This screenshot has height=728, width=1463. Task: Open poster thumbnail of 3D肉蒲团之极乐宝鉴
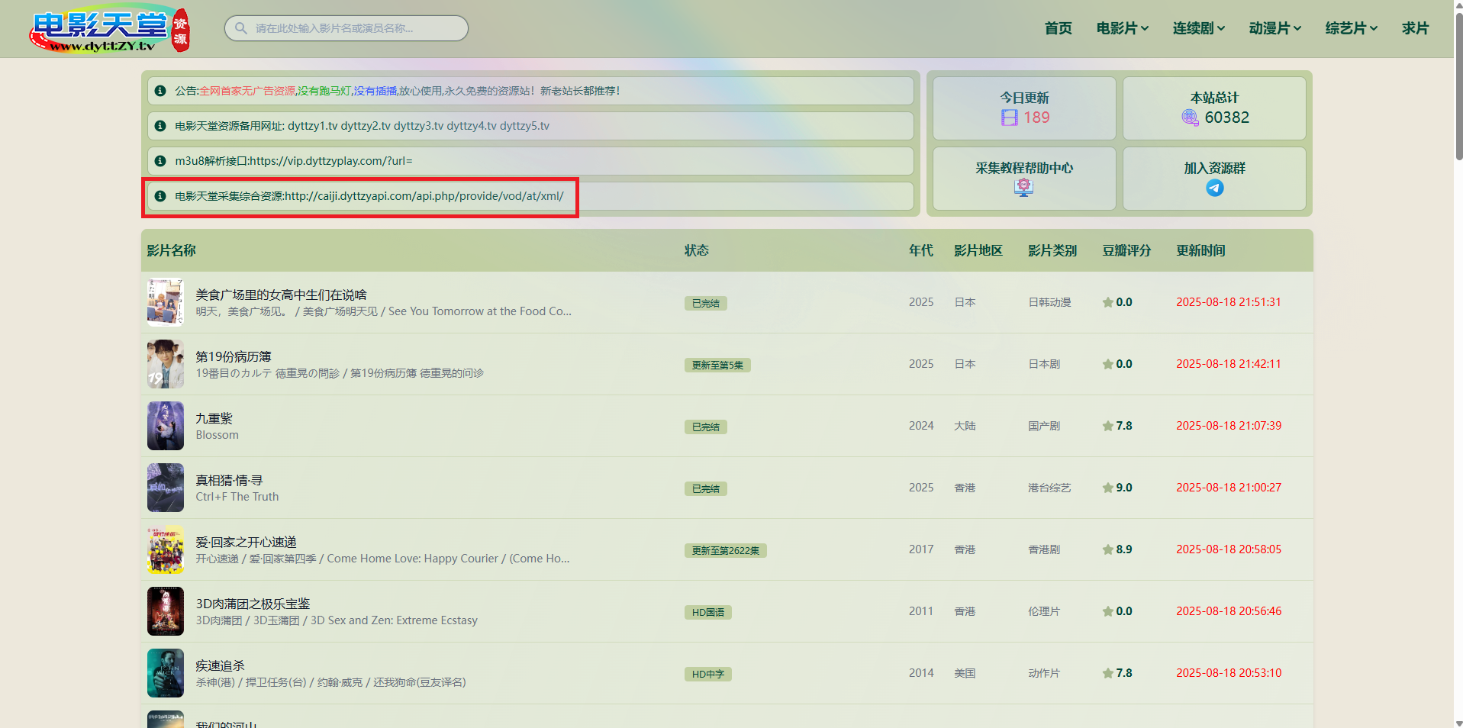click(x=166, y=611)
